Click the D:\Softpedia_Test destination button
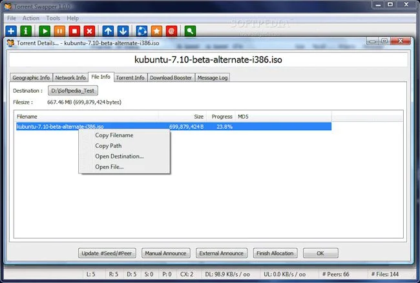Viewport: 420px width, 283px height. (x=73, y=91)
